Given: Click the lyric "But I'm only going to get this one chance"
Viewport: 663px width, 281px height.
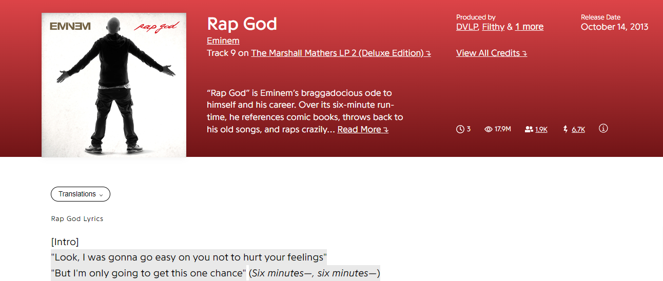Looking at the screenshot, I should (149, 273).
